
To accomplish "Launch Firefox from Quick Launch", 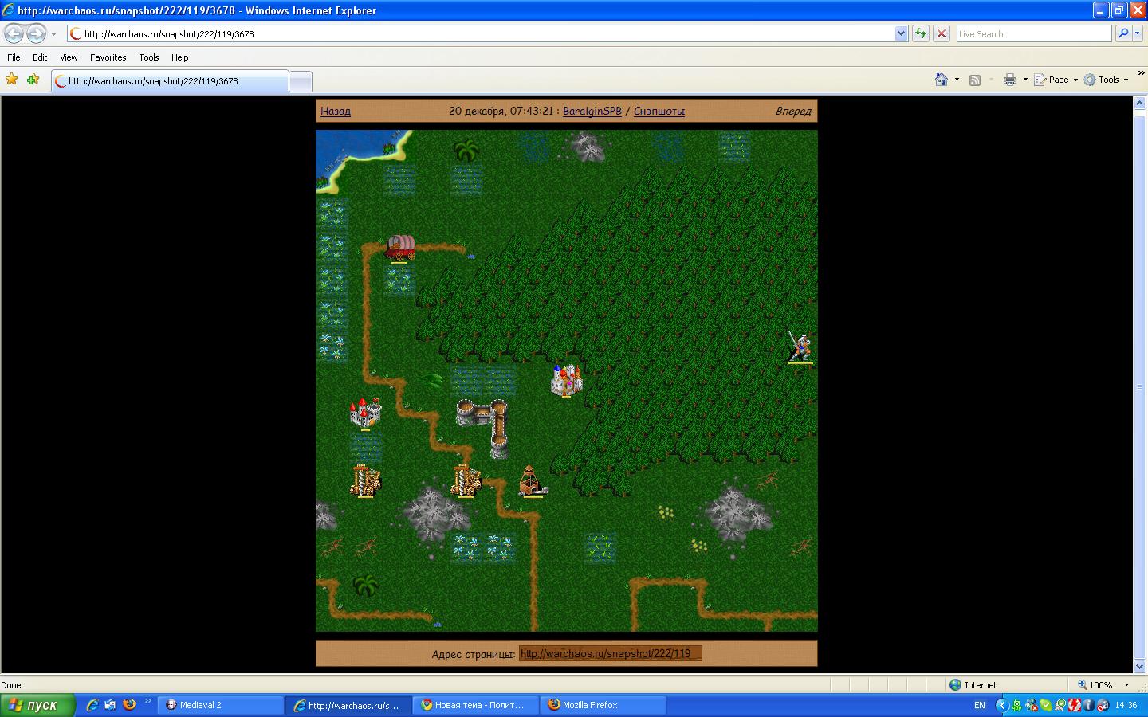I will tap(129, 705).
